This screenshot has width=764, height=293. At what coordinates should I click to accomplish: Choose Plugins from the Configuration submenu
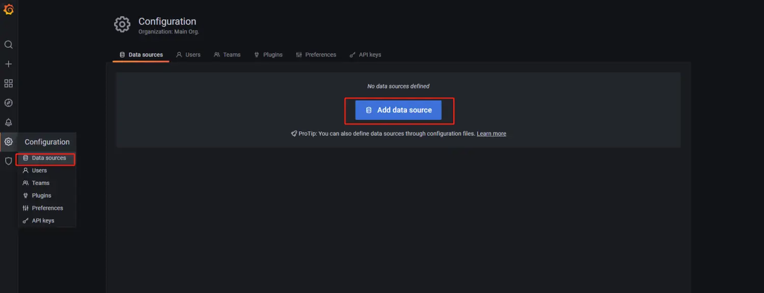click(x=40, y=195)
